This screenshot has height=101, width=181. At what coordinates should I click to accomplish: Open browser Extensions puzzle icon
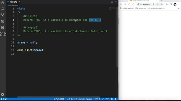(x=167, y=4)
